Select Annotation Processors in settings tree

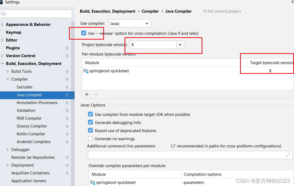click(37, 103)
